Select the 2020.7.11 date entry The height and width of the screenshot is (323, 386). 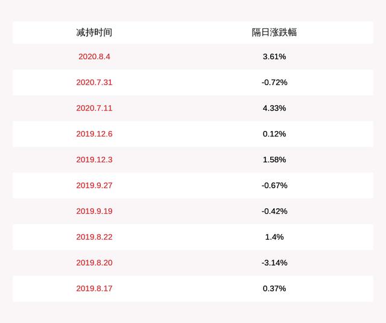[94, 108]
